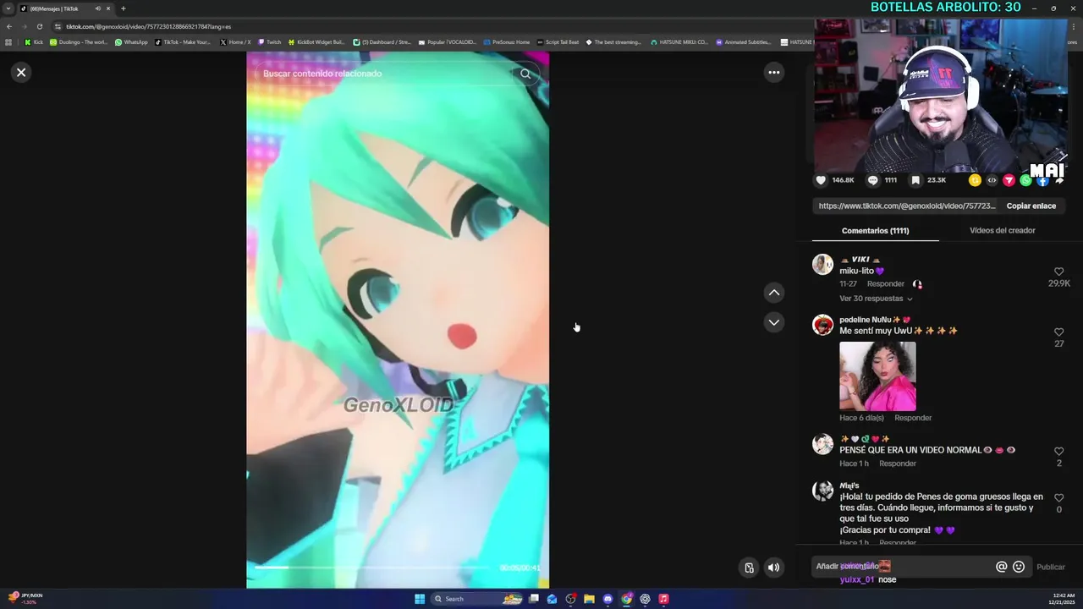The width and height of the screenshot is (1083, 609).
Task: Repost video with yellow repost icon
Action: [975, 180]
